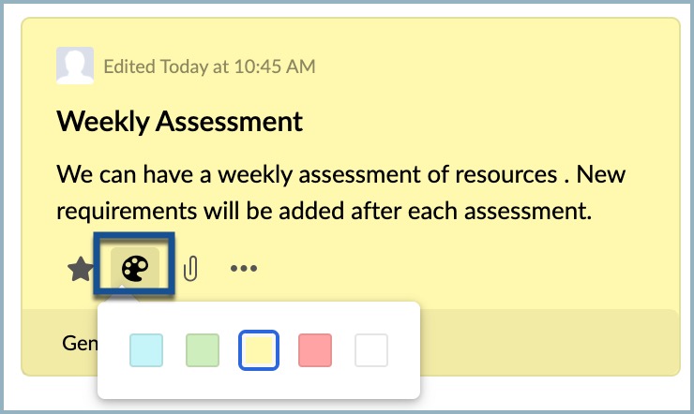Mark the note as favorite with star icon
The height and width of the screenshot is (414, 694).
pos(80,269)
